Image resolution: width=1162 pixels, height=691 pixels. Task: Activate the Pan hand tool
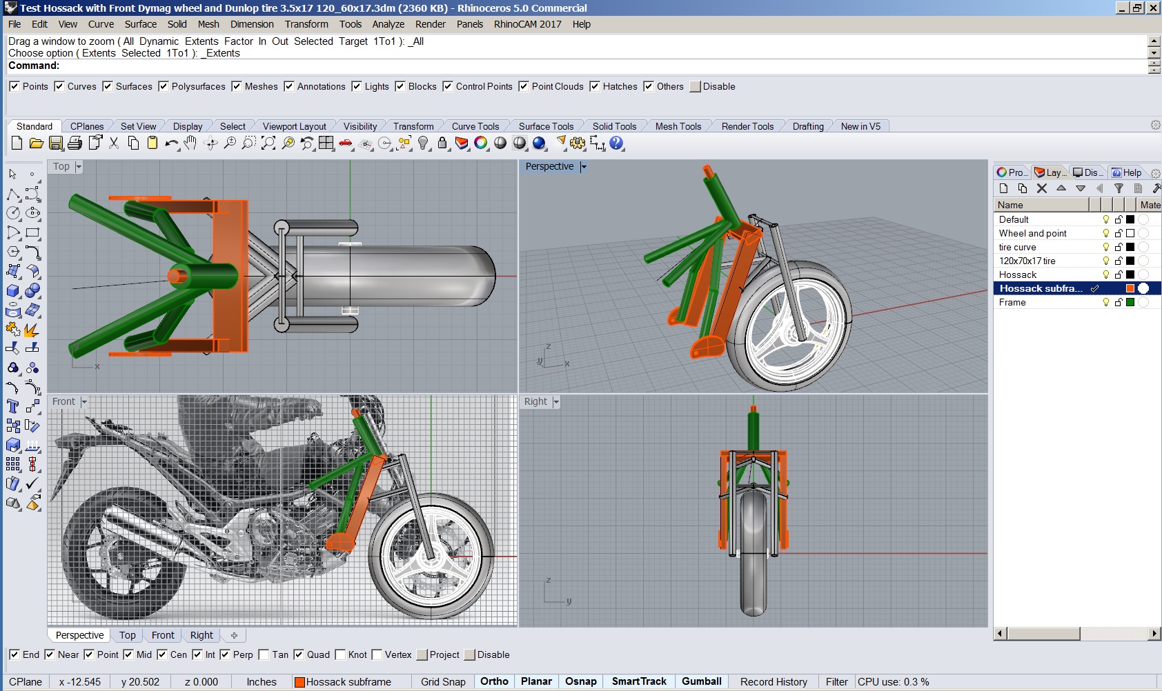tap(191, 143)
